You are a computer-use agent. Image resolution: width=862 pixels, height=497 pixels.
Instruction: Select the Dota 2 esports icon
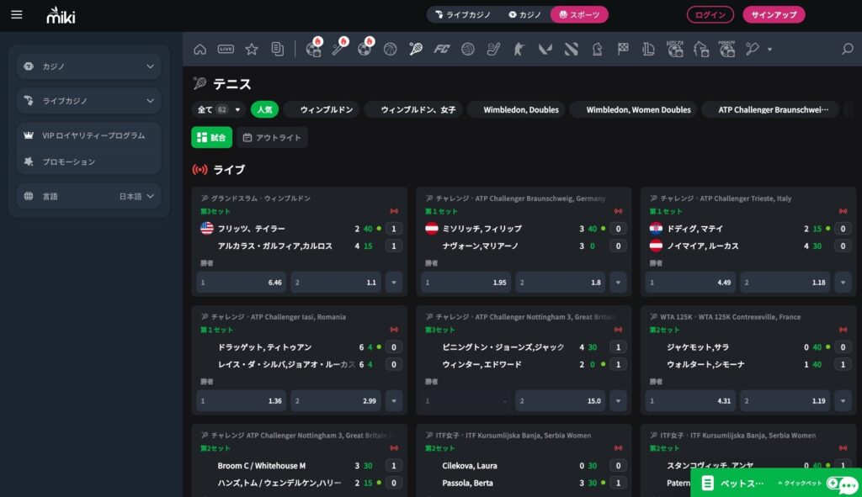[572, 50]
